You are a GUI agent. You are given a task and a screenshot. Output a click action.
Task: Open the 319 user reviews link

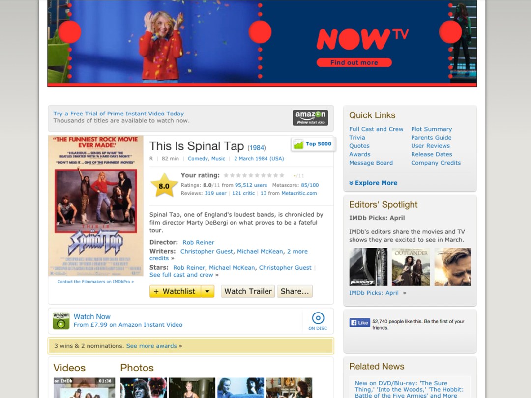coord(215,193)
